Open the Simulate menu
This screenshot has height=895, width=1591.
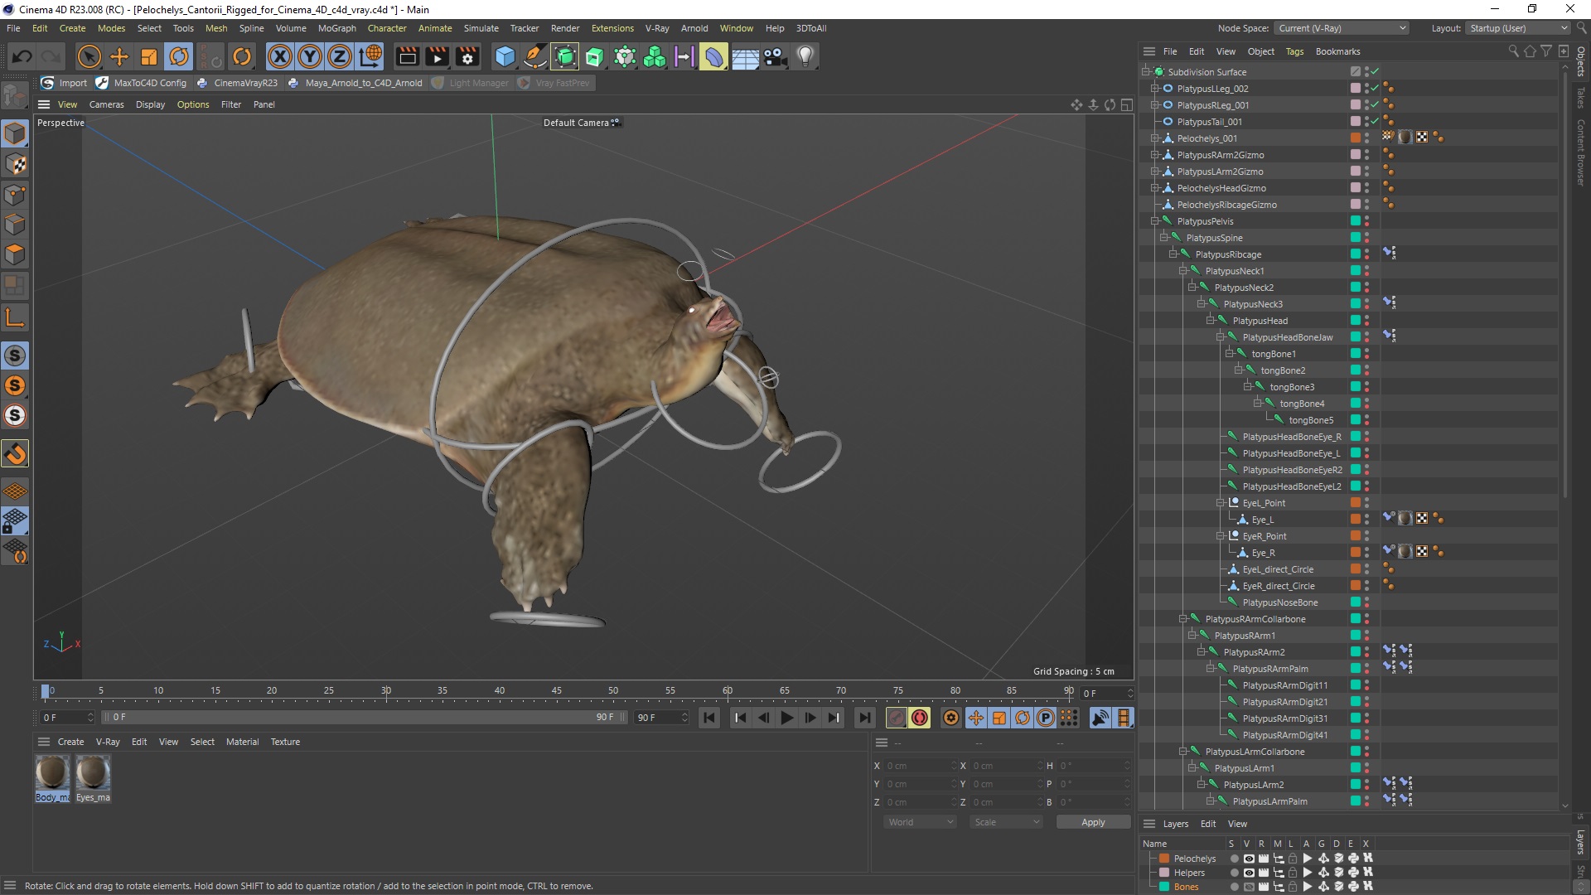(481, 28)
